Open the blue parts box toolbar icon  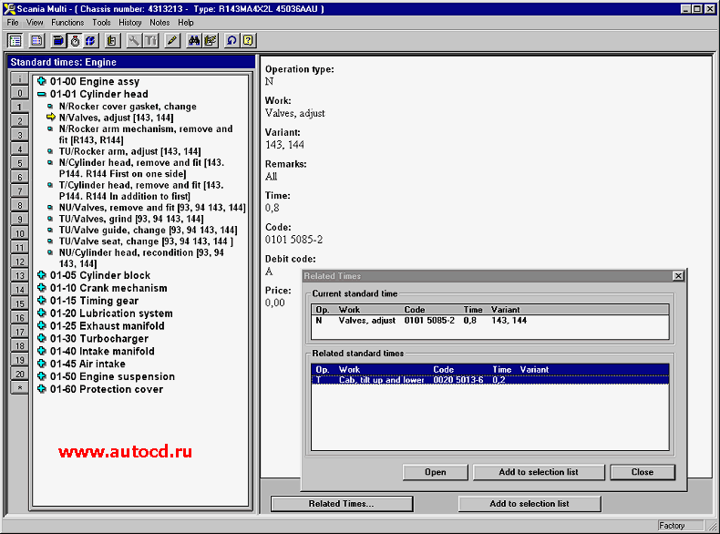pos(57,41)
